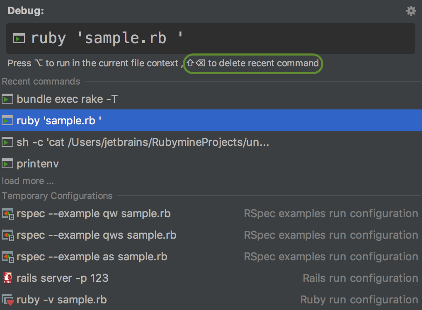Click Ruby icon beside ruby -v sample.rb
Viewport: 422px width, 310px height.
[8, 300]
